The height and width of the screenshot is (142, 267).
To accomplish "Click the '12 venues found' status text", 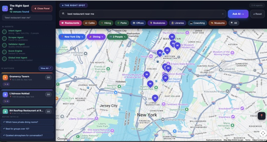I will pos(19,12).
